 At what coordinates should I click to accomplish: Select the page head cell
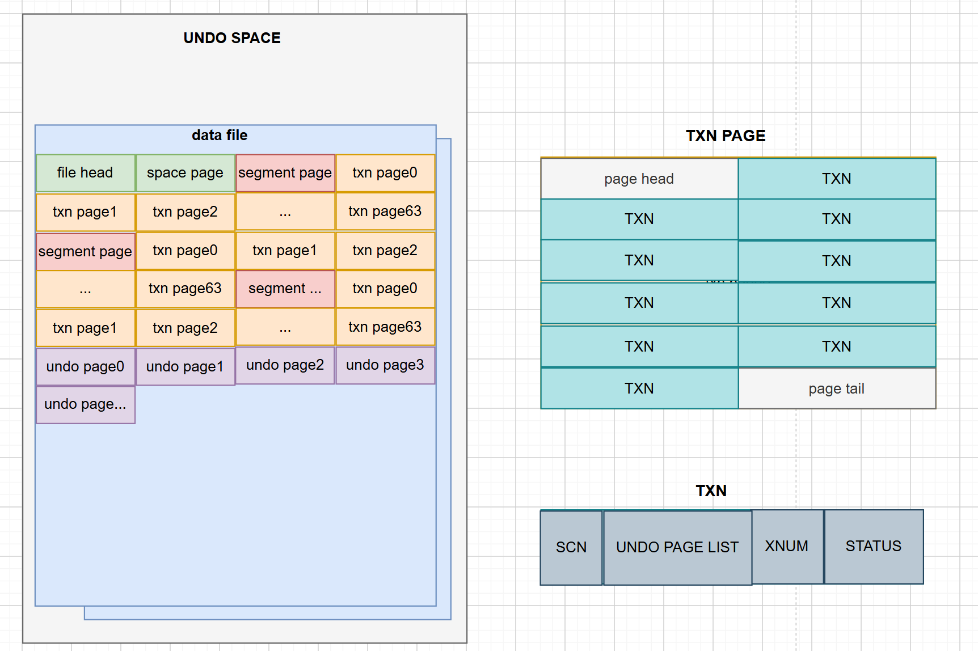point(639,179)
